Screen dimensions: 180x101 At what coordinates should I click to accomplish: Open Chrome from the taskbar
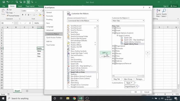click(x=74, y=98)
